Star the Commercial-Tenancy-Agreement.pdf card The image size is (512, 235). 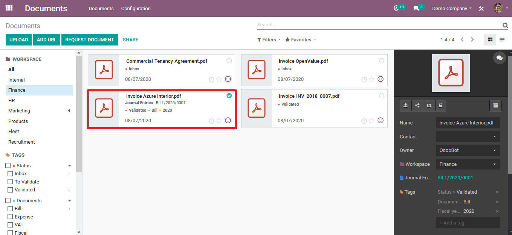point(219,79)
